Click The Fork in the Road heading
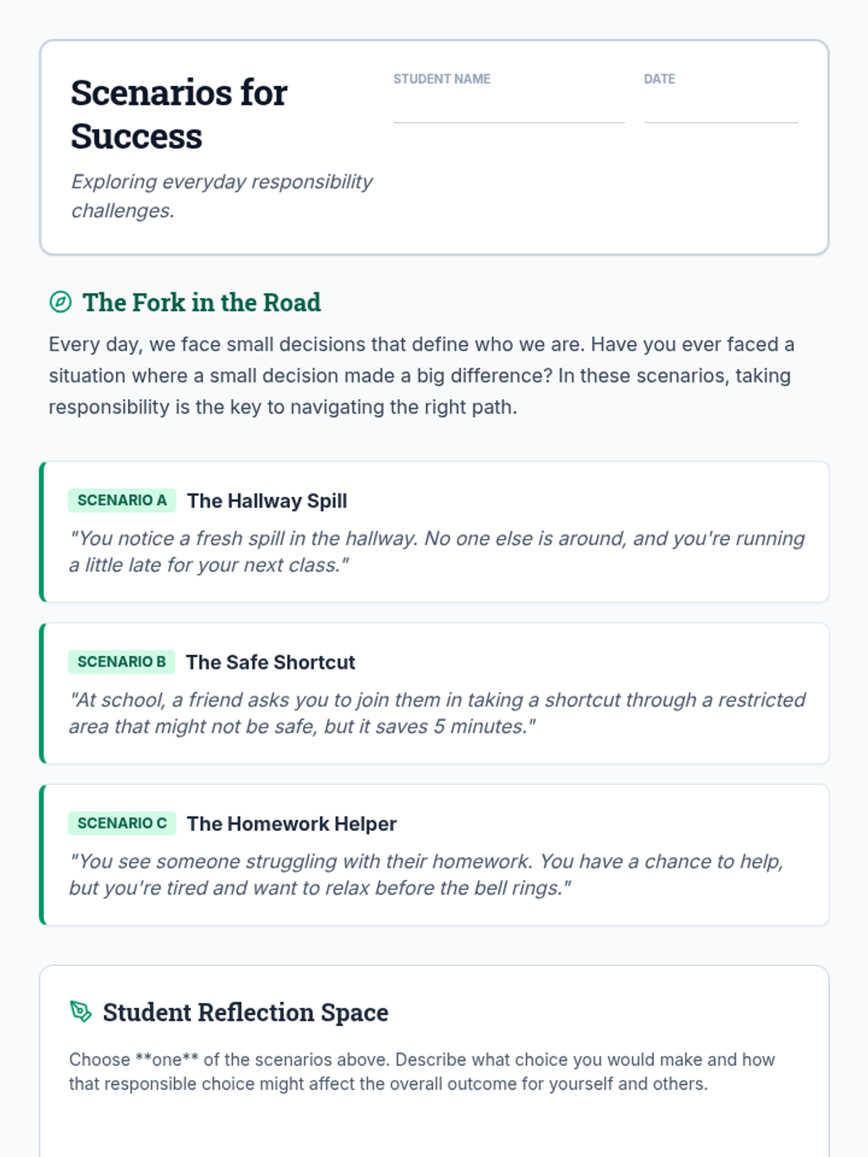The width and height of the screenshot is (868, 1157). coord(201,302)
